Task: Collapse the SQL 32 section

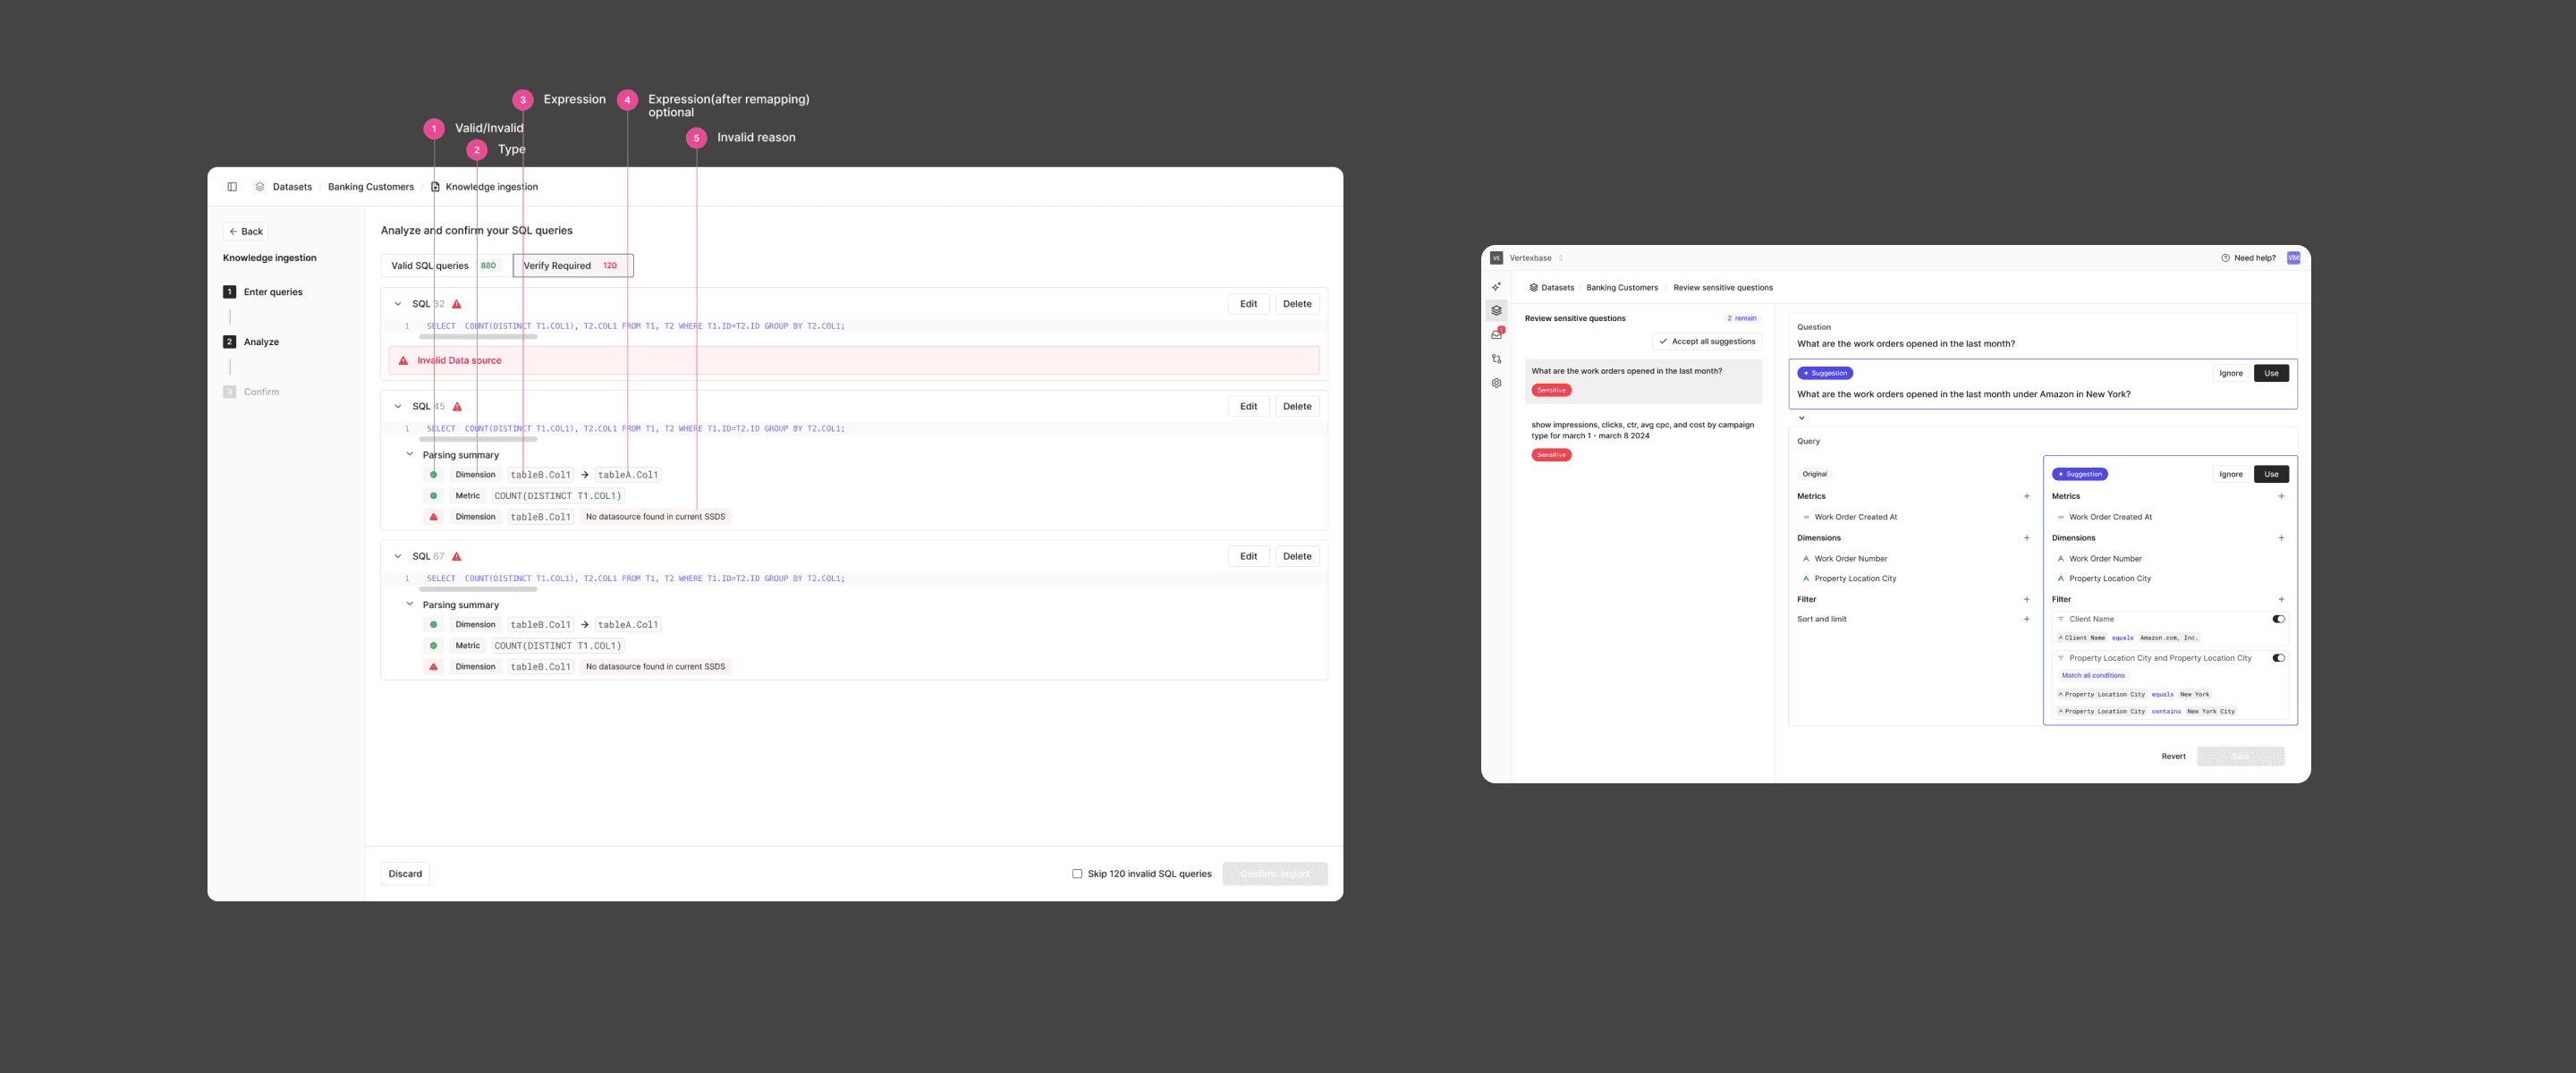Action: pyautogui.click(x=397, y=304)
